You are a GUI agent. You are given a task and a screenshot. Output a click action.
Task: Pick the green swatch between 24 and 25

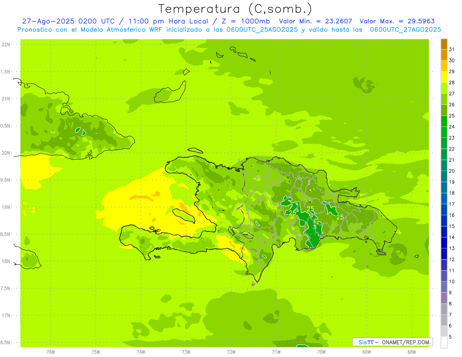[444, 121]
